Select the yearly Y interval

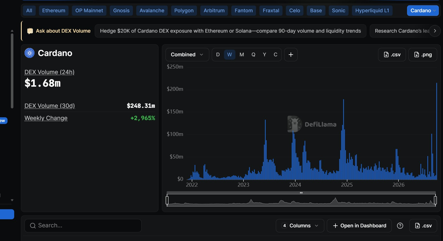(x=264, y=55)
